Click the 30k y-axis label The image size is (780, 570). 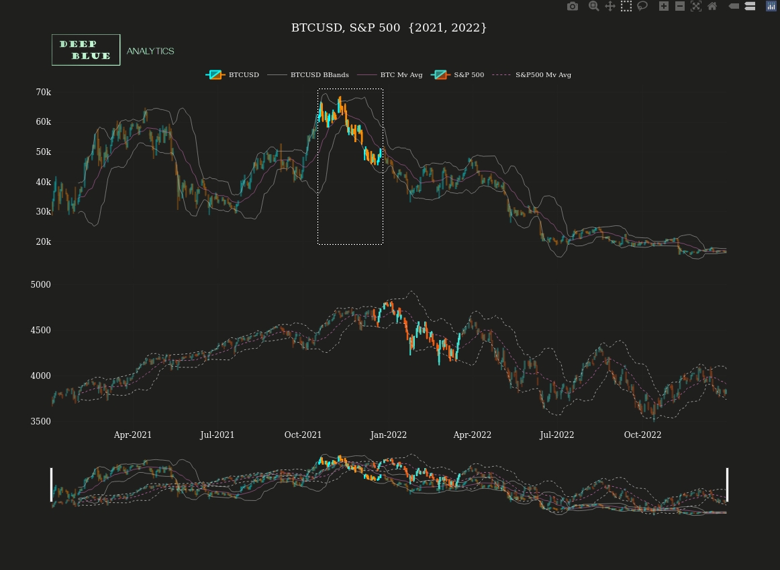tap(43, 212)
